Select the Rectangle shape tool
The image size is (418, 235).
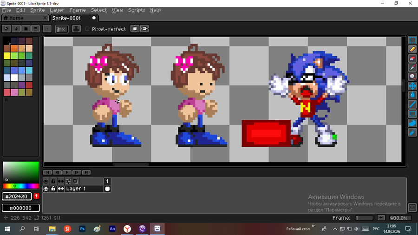click(412, 114)
